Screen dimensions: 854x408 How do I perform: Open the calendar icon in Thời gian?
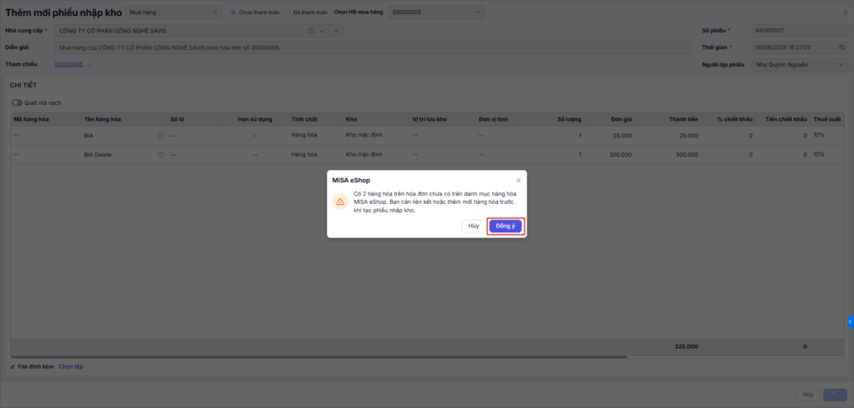841,47
